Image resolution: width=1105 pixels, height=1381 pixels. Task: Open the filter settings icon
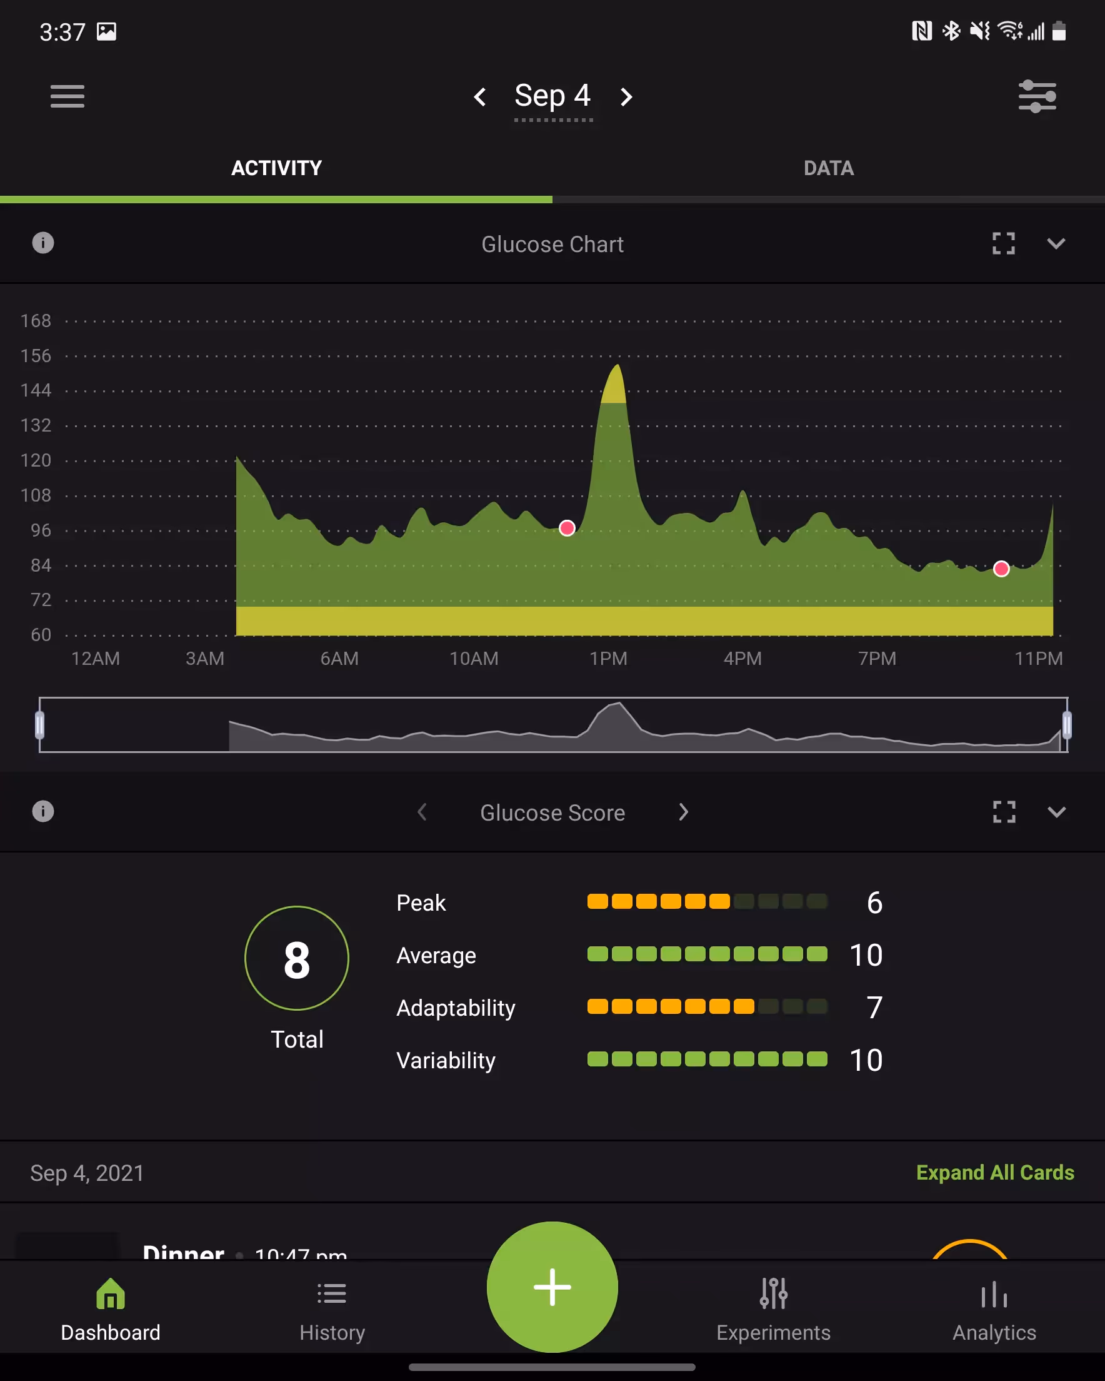coord(1037,97)
